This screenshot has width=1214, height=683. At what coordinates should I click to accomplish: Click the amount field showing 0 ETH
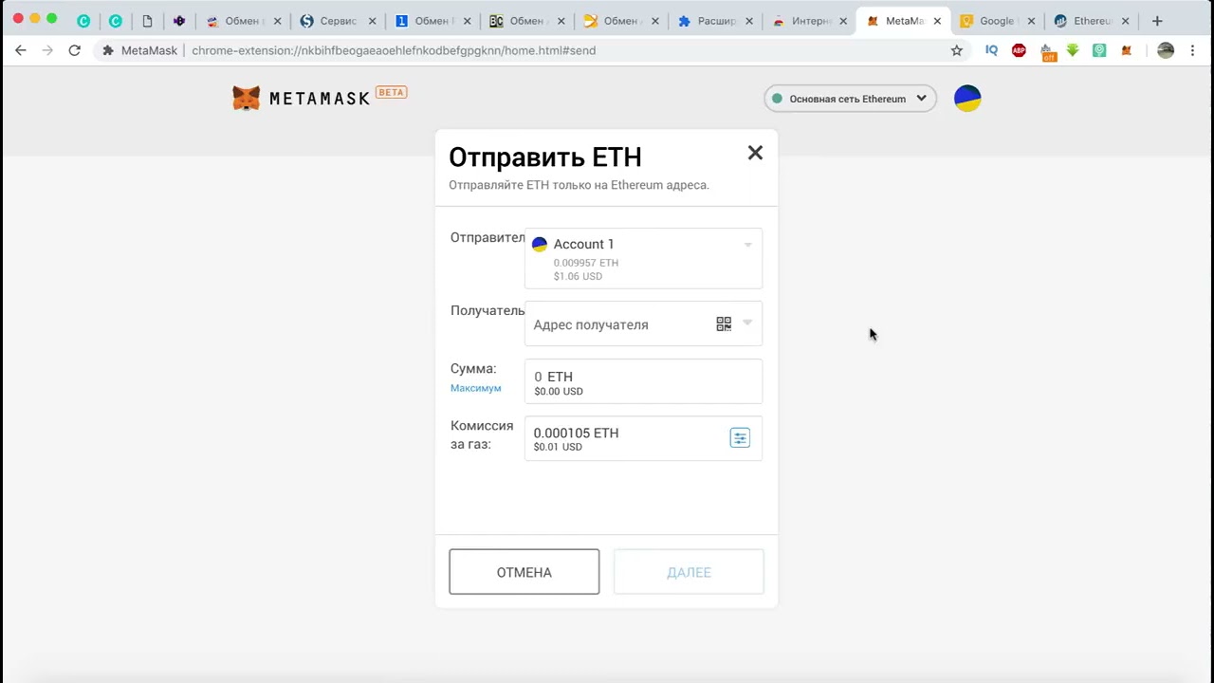643,382
